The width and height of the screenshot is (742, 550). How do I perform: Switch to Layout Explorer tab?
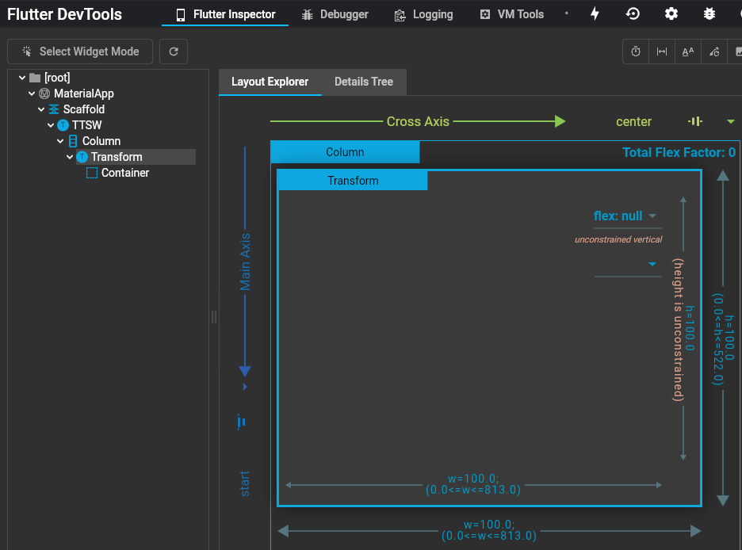tap(270, 82)
